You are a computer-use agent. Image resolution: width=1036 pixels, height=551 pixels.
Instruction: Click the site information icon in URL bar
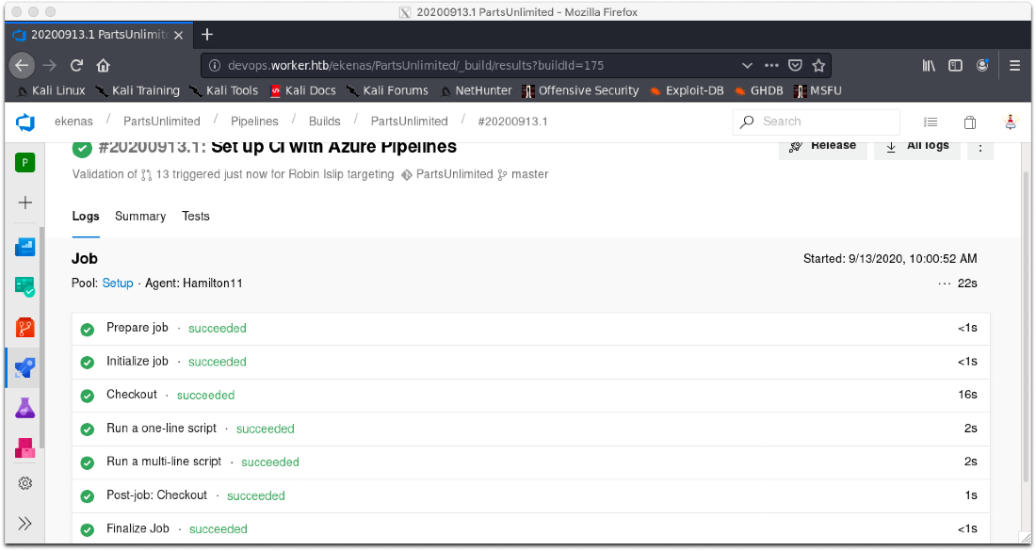(214, 65)
